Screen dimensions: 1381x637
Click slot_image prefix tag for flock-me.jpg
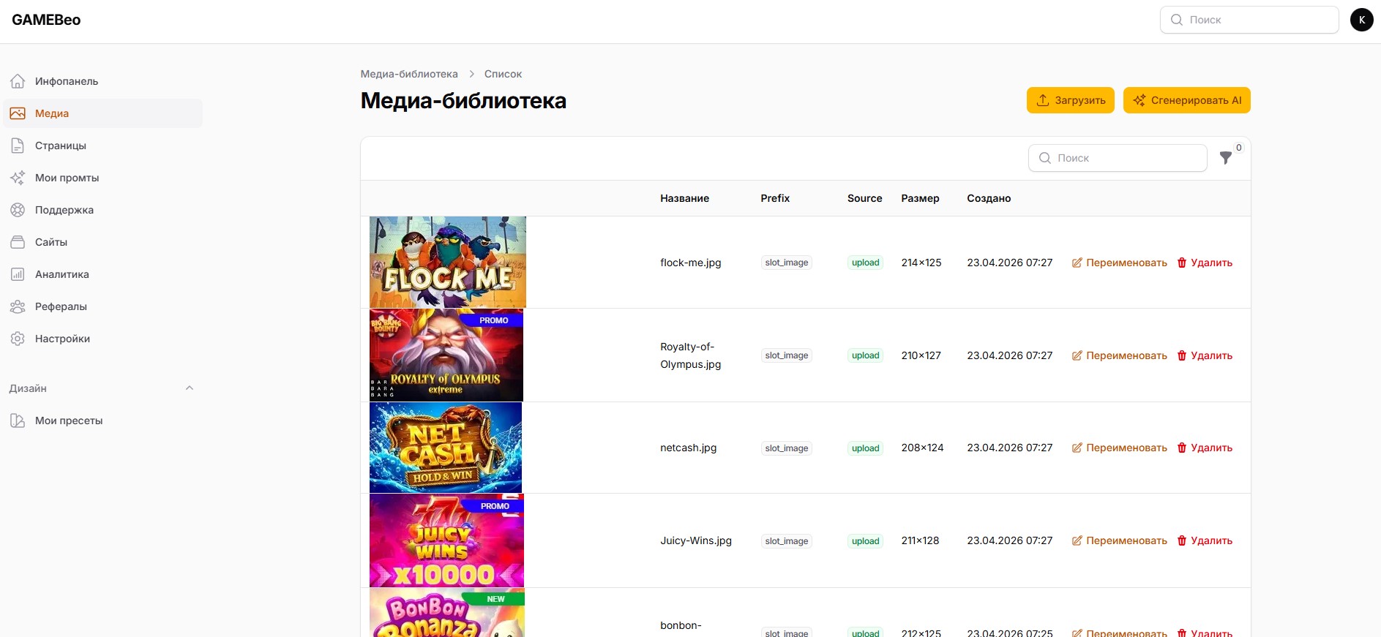pos(787,263)
